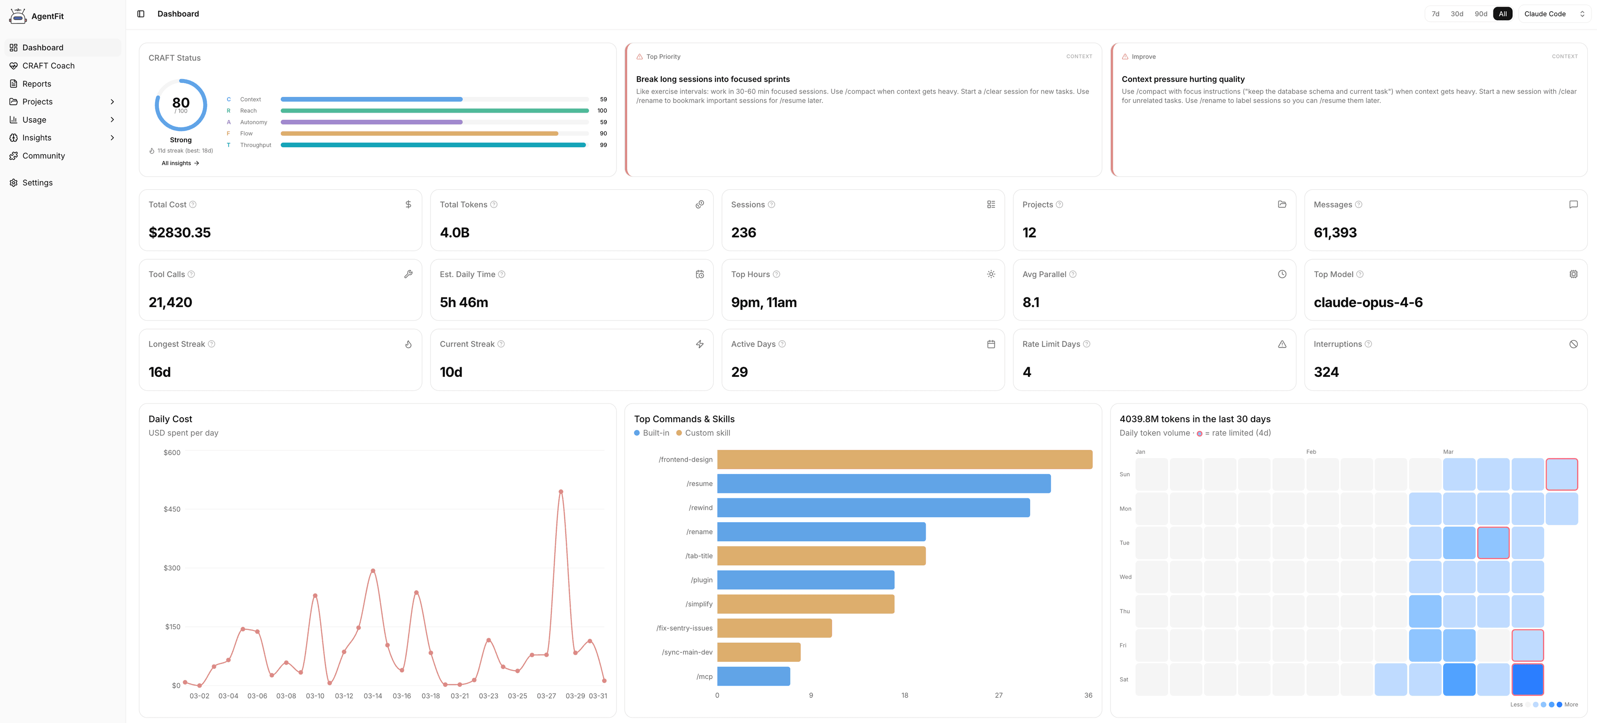Viewport: 1597px width, 723px height.
Task: Click the blocked icon on the Interruptions card
Action: click(x=1573, y=344)
